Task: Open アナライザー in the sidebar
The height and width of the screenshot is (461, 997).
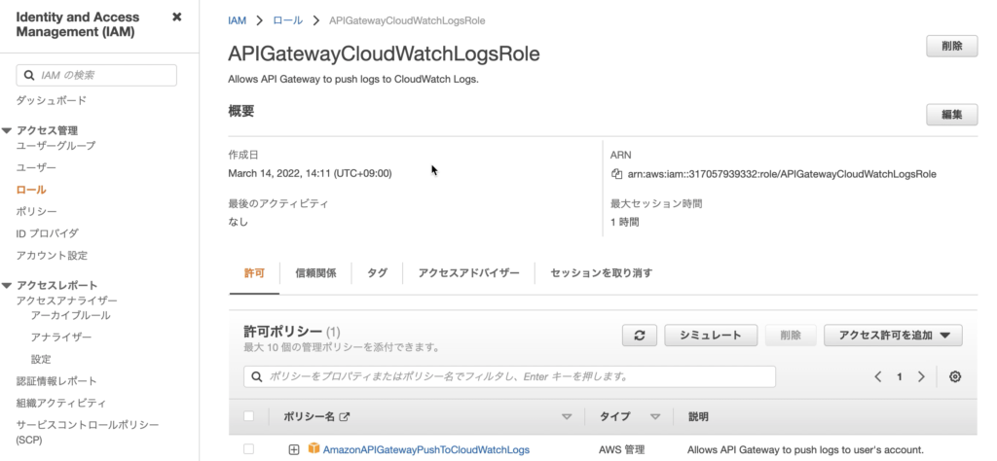Action: click(x=61, y=337)
